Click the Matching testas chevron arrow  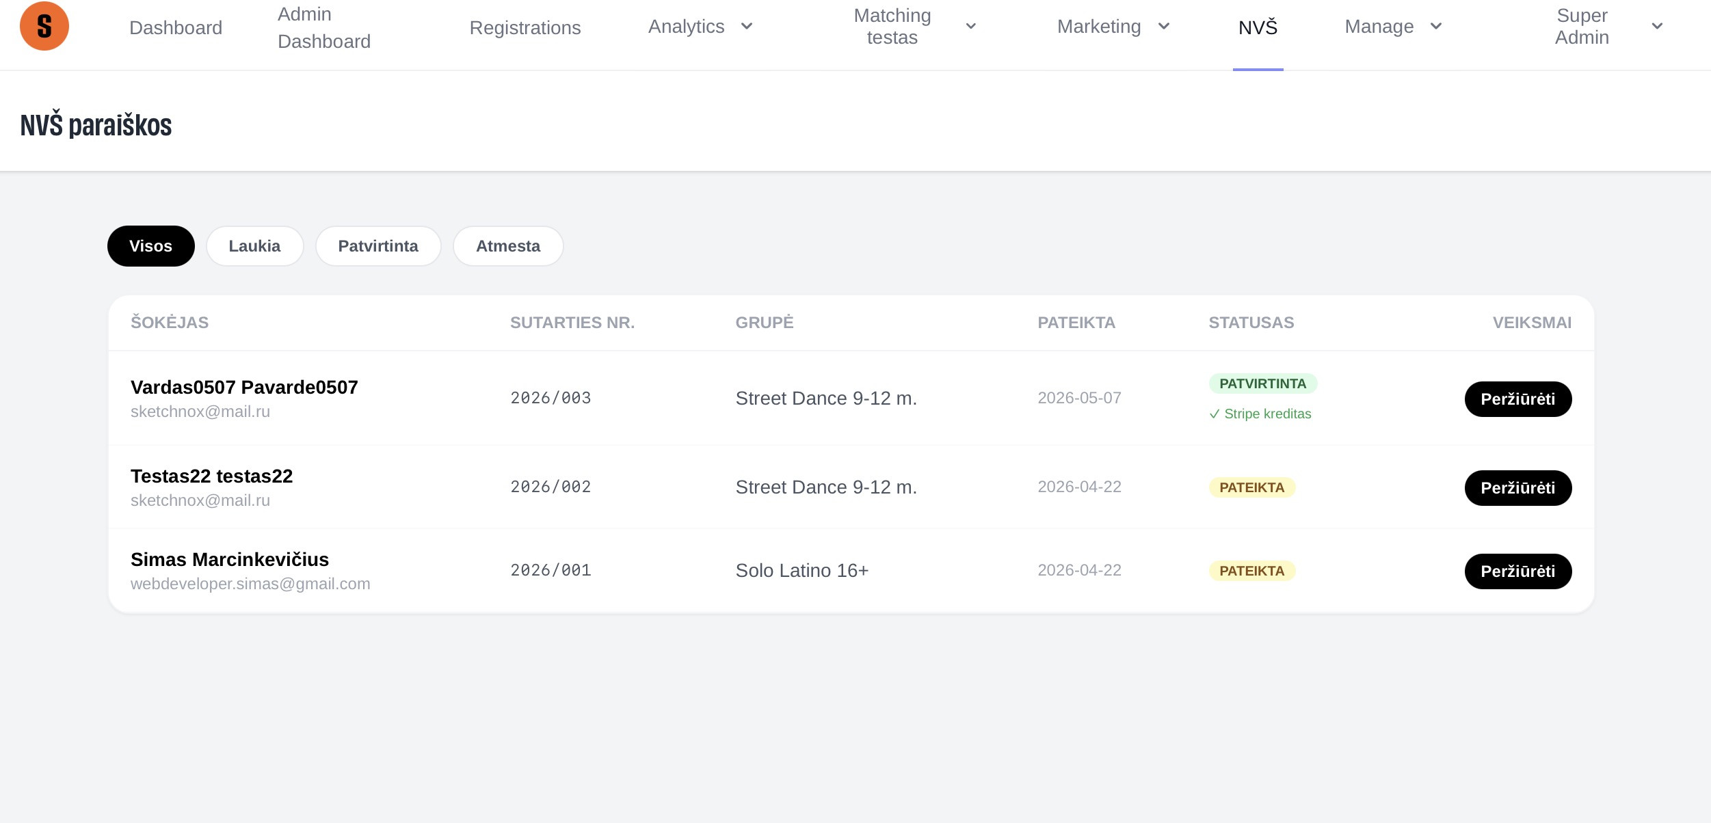coord(971,26)
